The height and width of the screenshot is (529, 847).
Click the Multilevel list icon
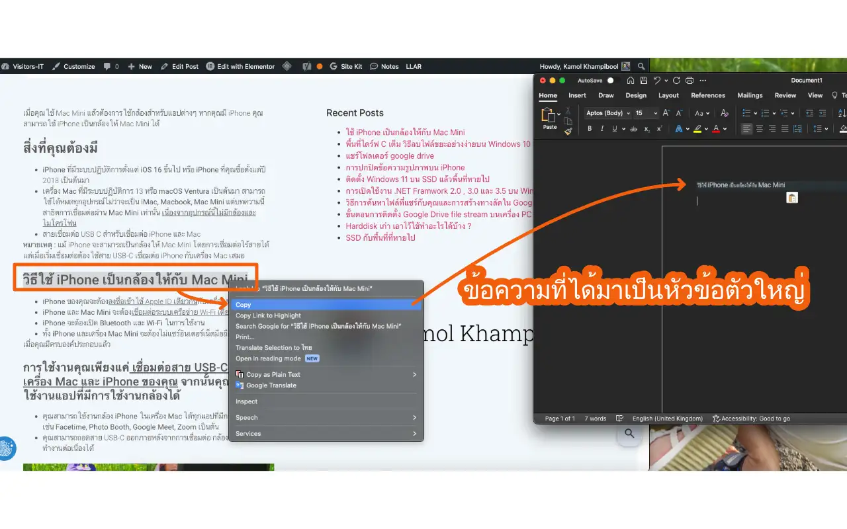click(x=783, y=113)
